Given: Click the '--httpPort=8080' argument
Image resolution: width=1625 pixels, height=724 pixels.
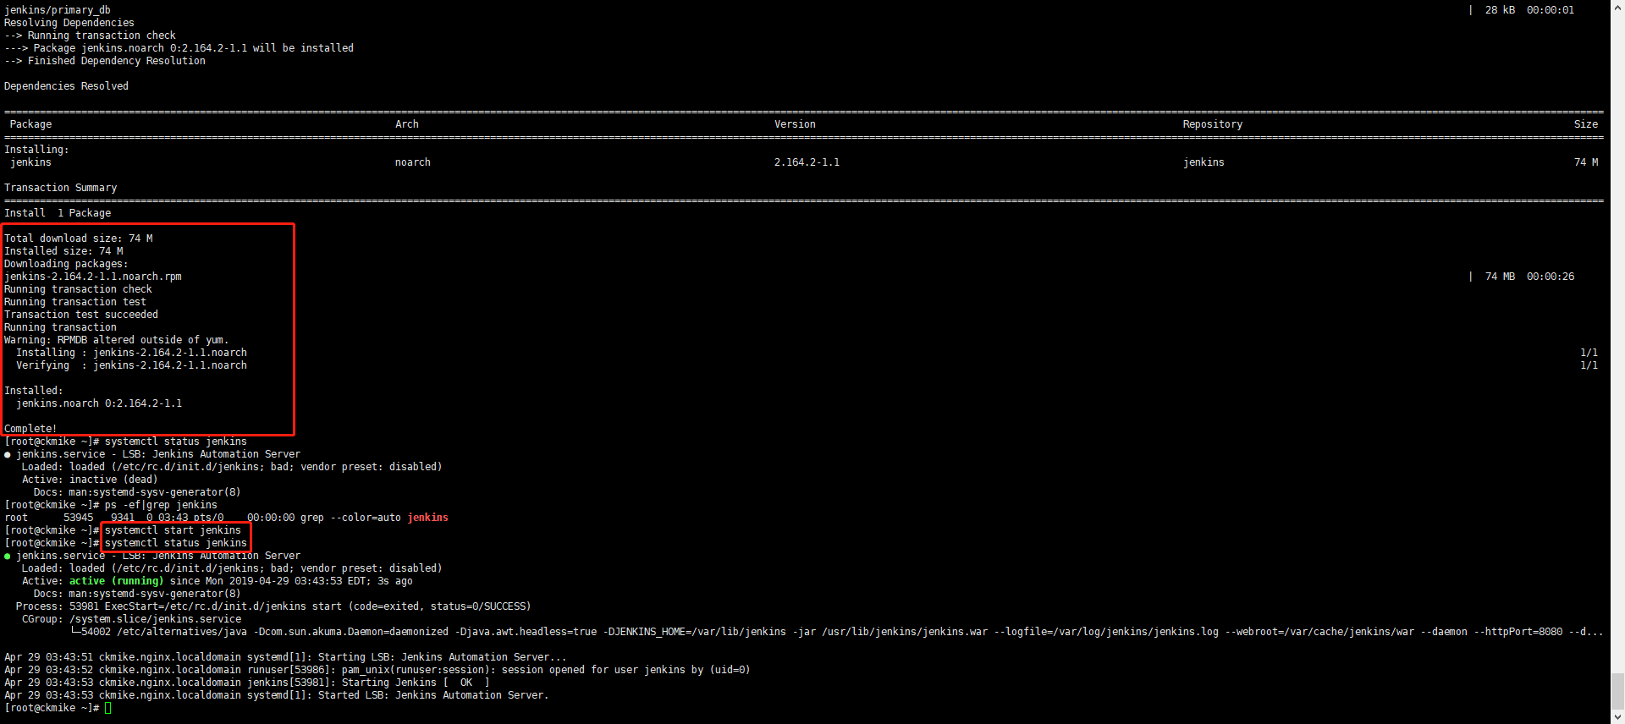Looking at the screenshot, I should [x=1518, y=632].
